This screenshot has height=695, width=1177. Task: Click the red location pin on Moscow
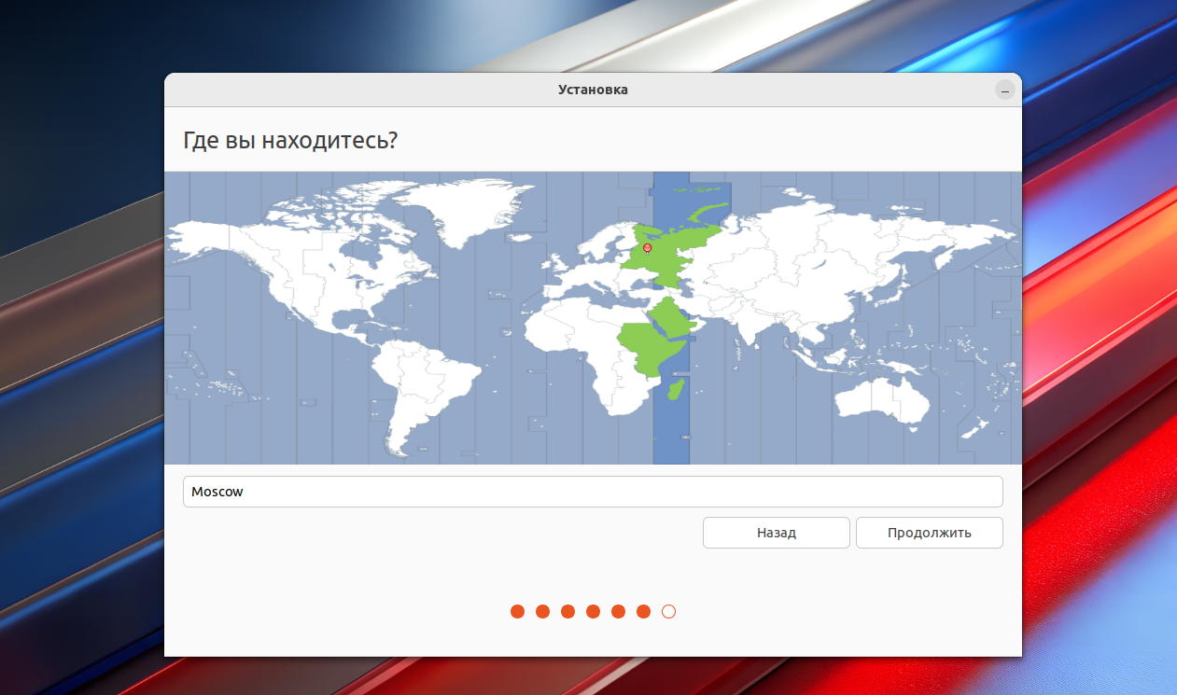(x=648, y=248)
